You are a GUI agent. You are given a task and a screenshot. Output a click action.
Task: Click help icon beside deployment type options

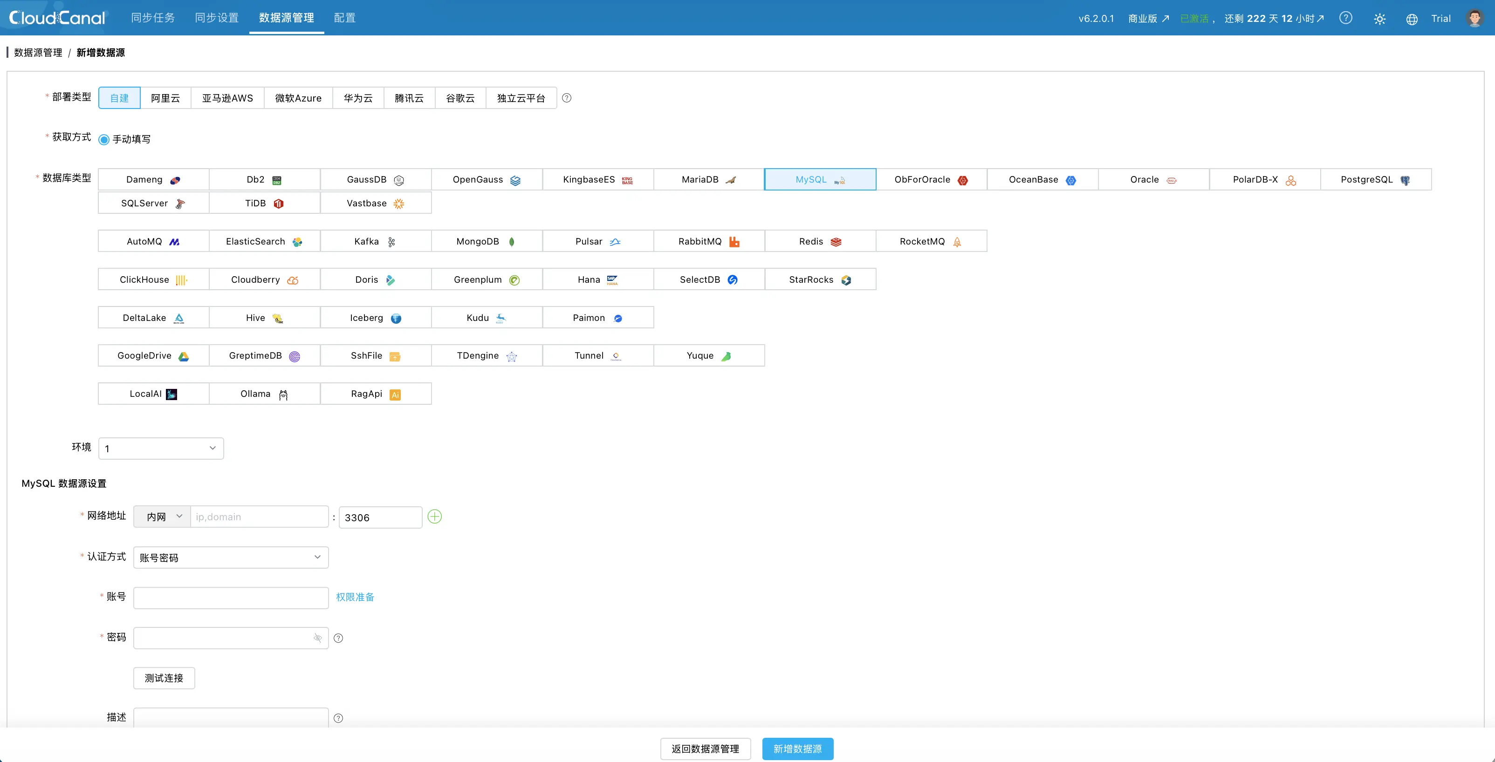566,98
